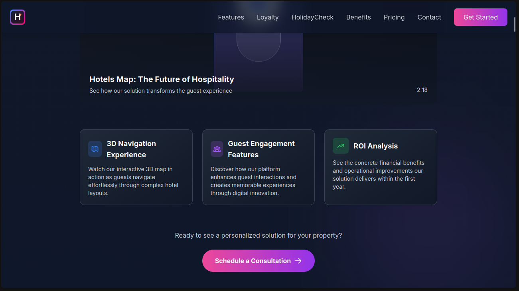Viewport: 519px width, 291px height.
Task: Navigate to the Benefits section
Action: (359, 17)
